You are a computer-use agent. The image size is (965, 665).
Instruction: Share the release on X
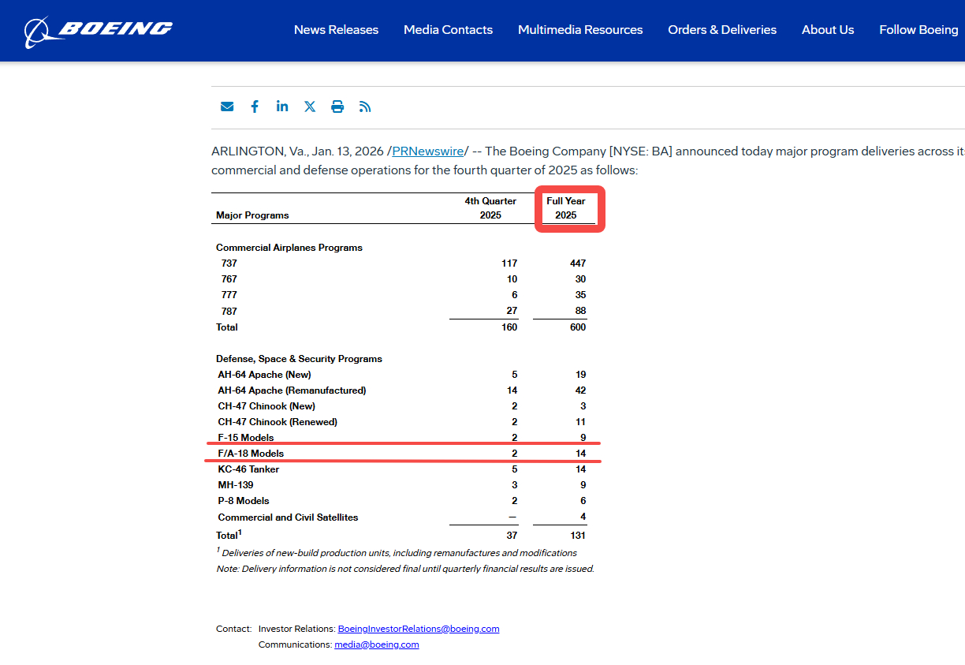[310, 106]
